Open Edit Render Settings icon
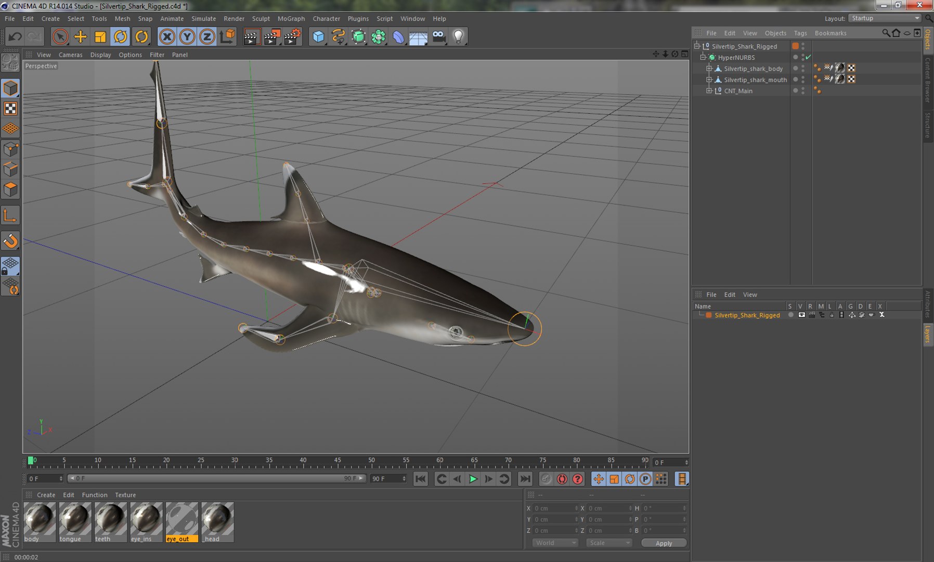 [293, 36]
